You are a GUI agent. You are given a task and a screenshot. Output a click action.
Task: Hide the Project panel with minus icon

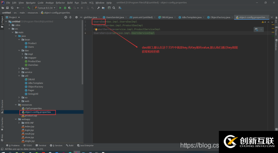pyautogui.click(x=81, y=17)
